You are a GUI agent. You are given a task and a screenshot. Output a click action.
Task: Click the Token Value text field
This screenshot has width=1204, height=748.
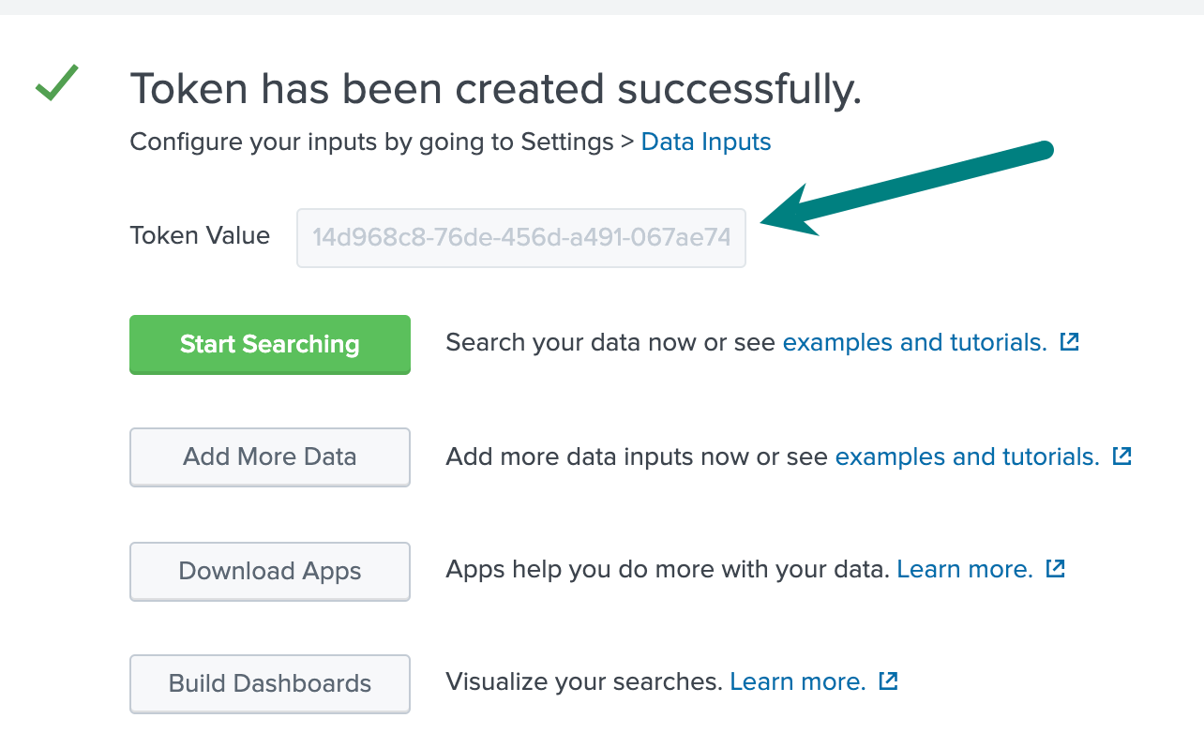(520, 238)
